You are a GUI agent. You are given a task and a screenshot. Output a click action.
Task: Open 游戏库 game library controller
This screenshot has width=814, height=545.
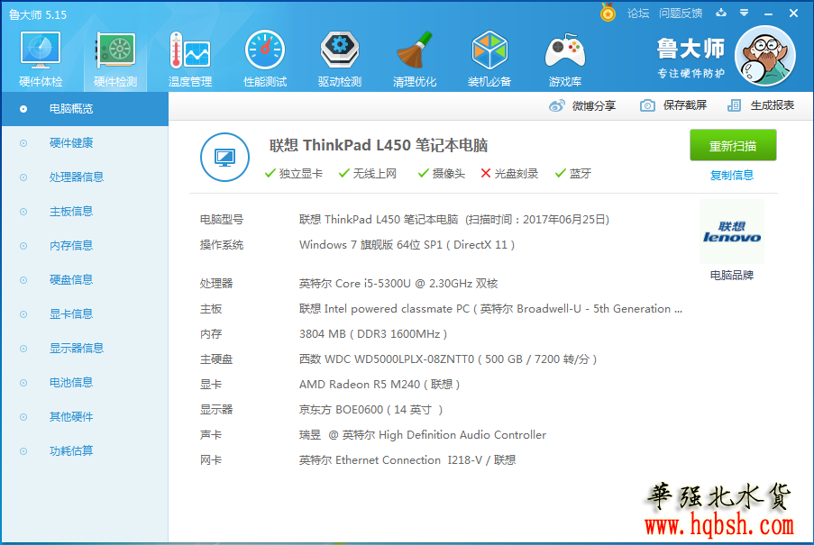pyautogui.click(x=565, y=59)
